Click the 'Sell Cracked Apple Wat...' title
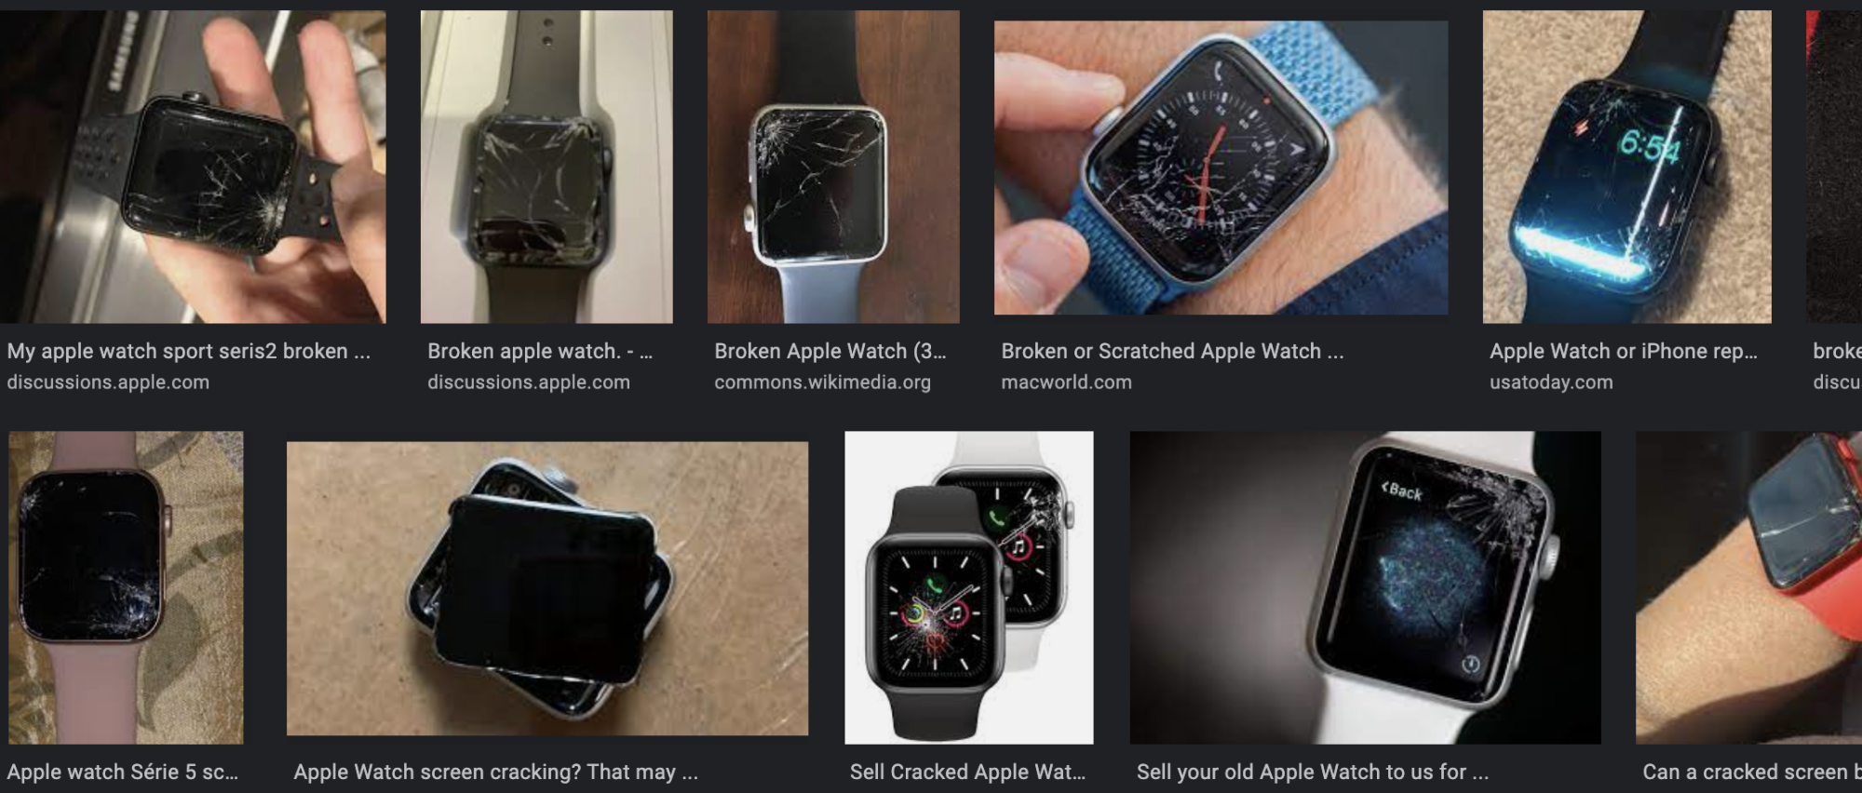Viewport: 1862px width, 793px height. coord(967,772)
